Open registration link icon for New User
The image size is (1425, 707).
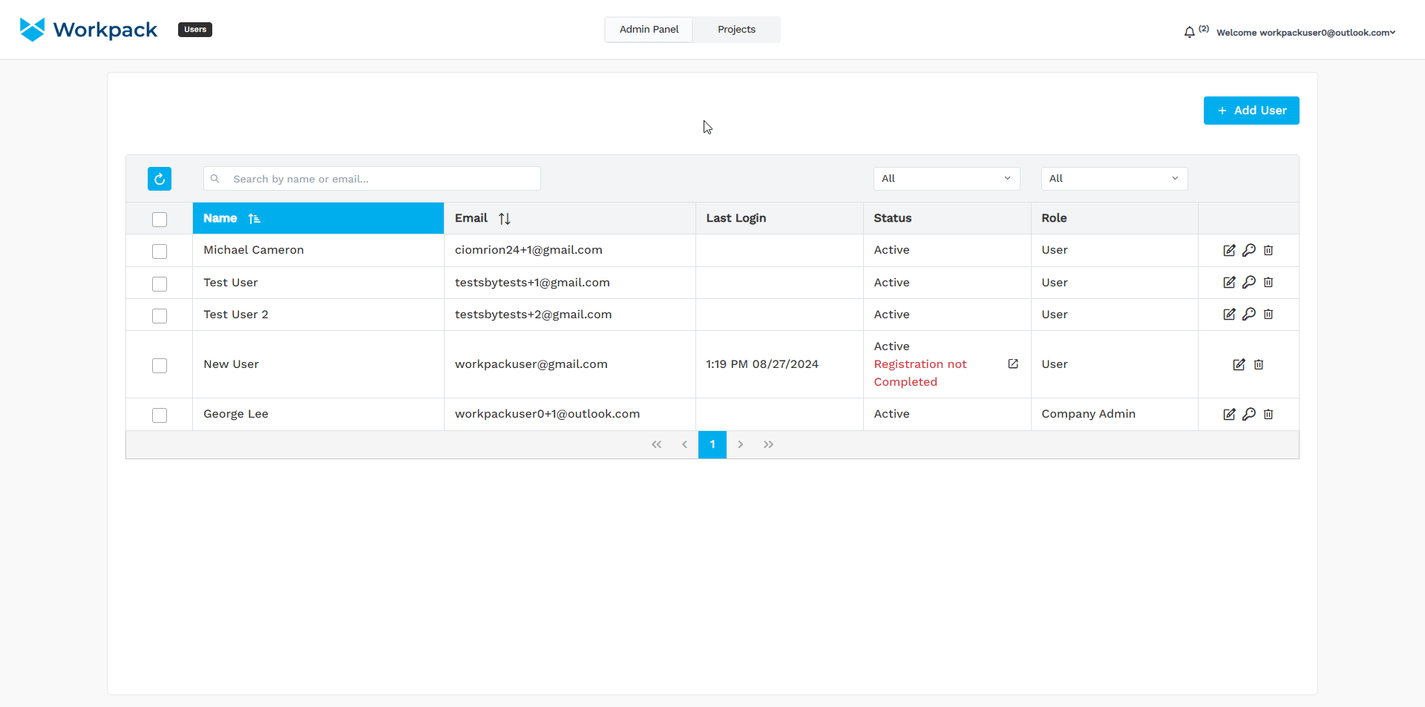point(1013,364)
